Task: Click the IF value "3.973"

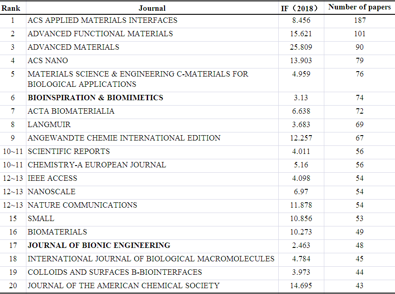Action: pyautogui.click(x=301, y=272)
